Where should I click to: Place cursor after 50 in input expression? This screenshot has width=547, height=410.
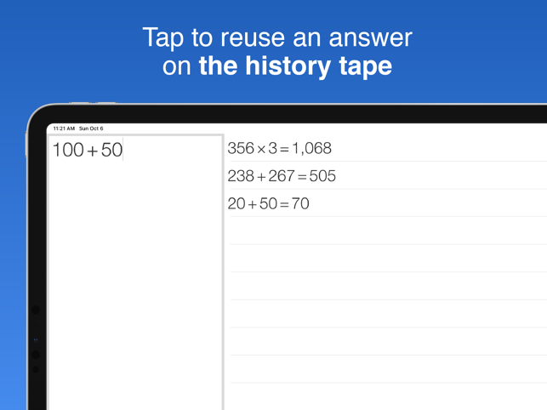(x=123, y=150)
